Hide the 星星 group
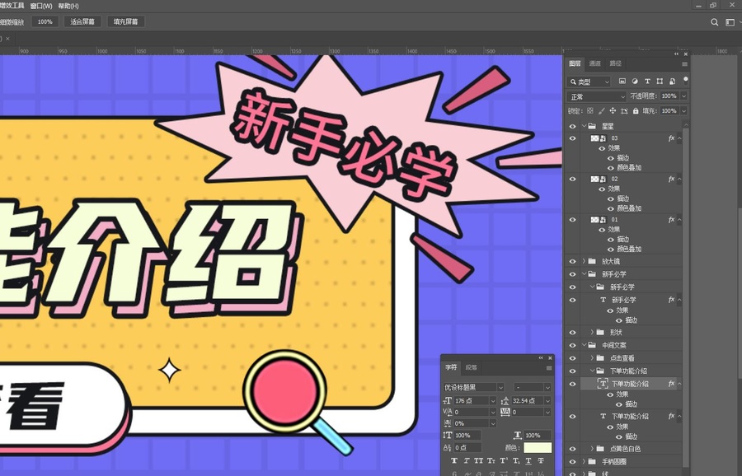The height and width of the screenshot is (476, 742). click(x=573, y=126)
